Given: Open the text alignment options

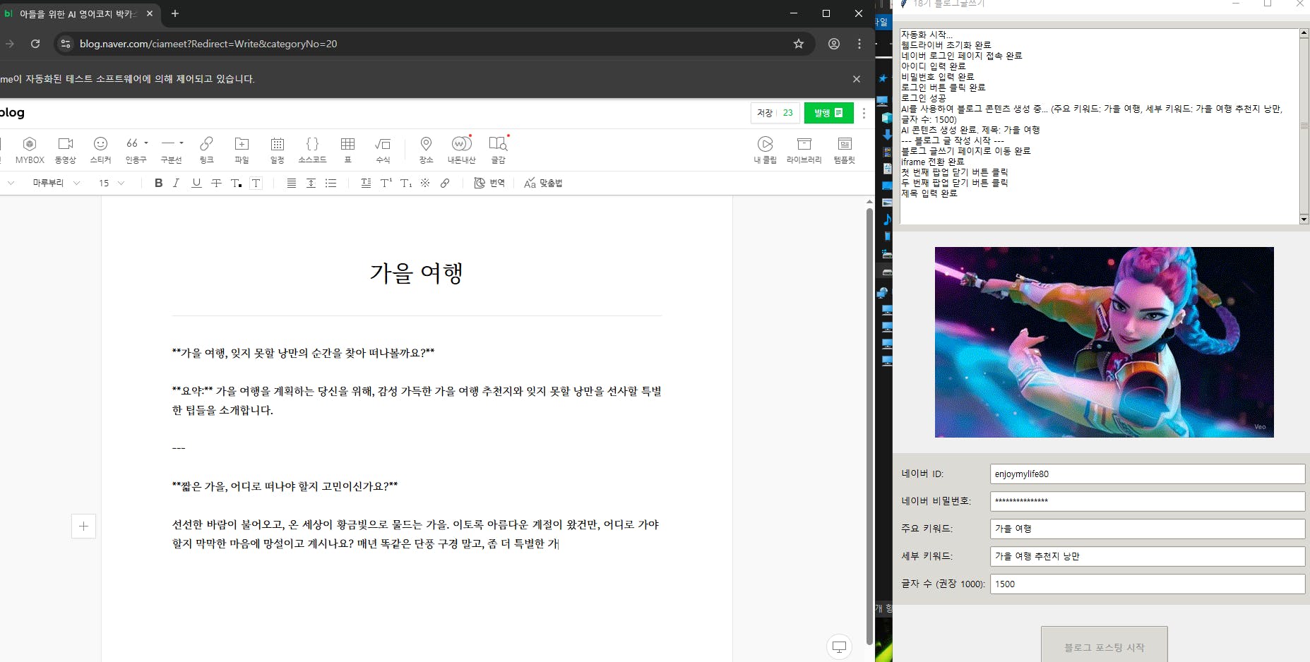Looking at the screenshot, I should [291, 183].
